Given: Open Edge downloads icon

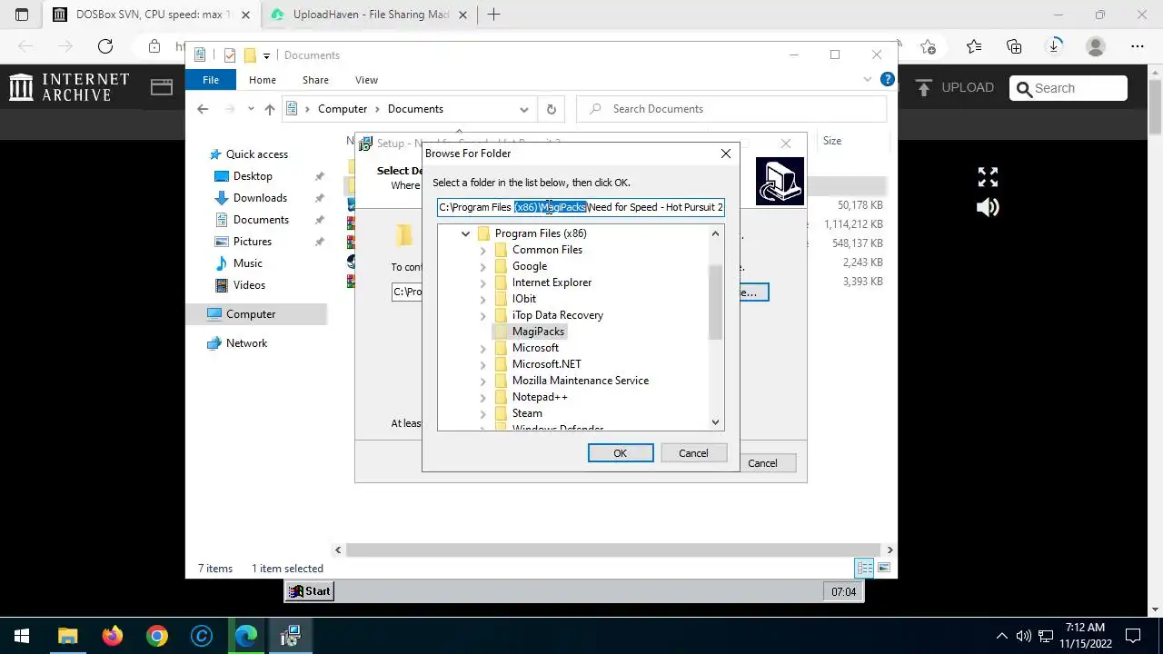Looking at the screenshot, I should pos(1055,46).
